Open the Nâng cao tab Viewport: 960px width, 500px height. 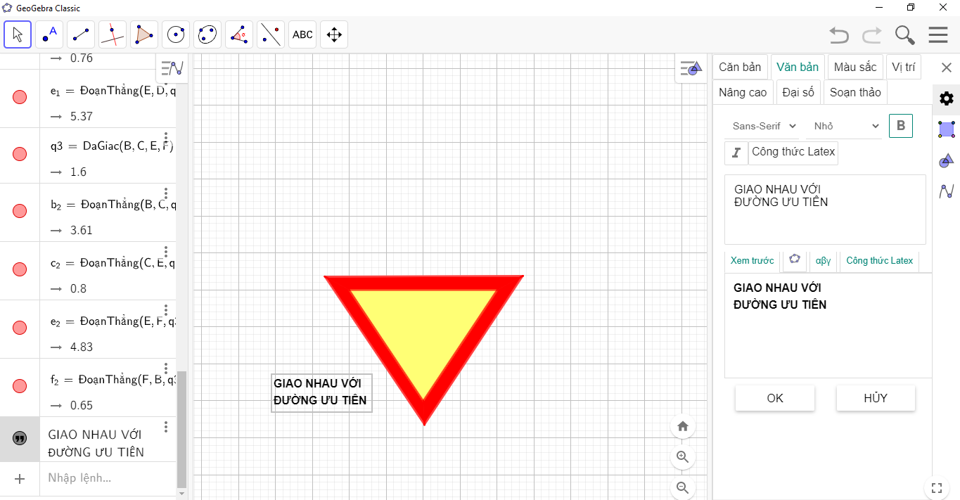(743, 92)
